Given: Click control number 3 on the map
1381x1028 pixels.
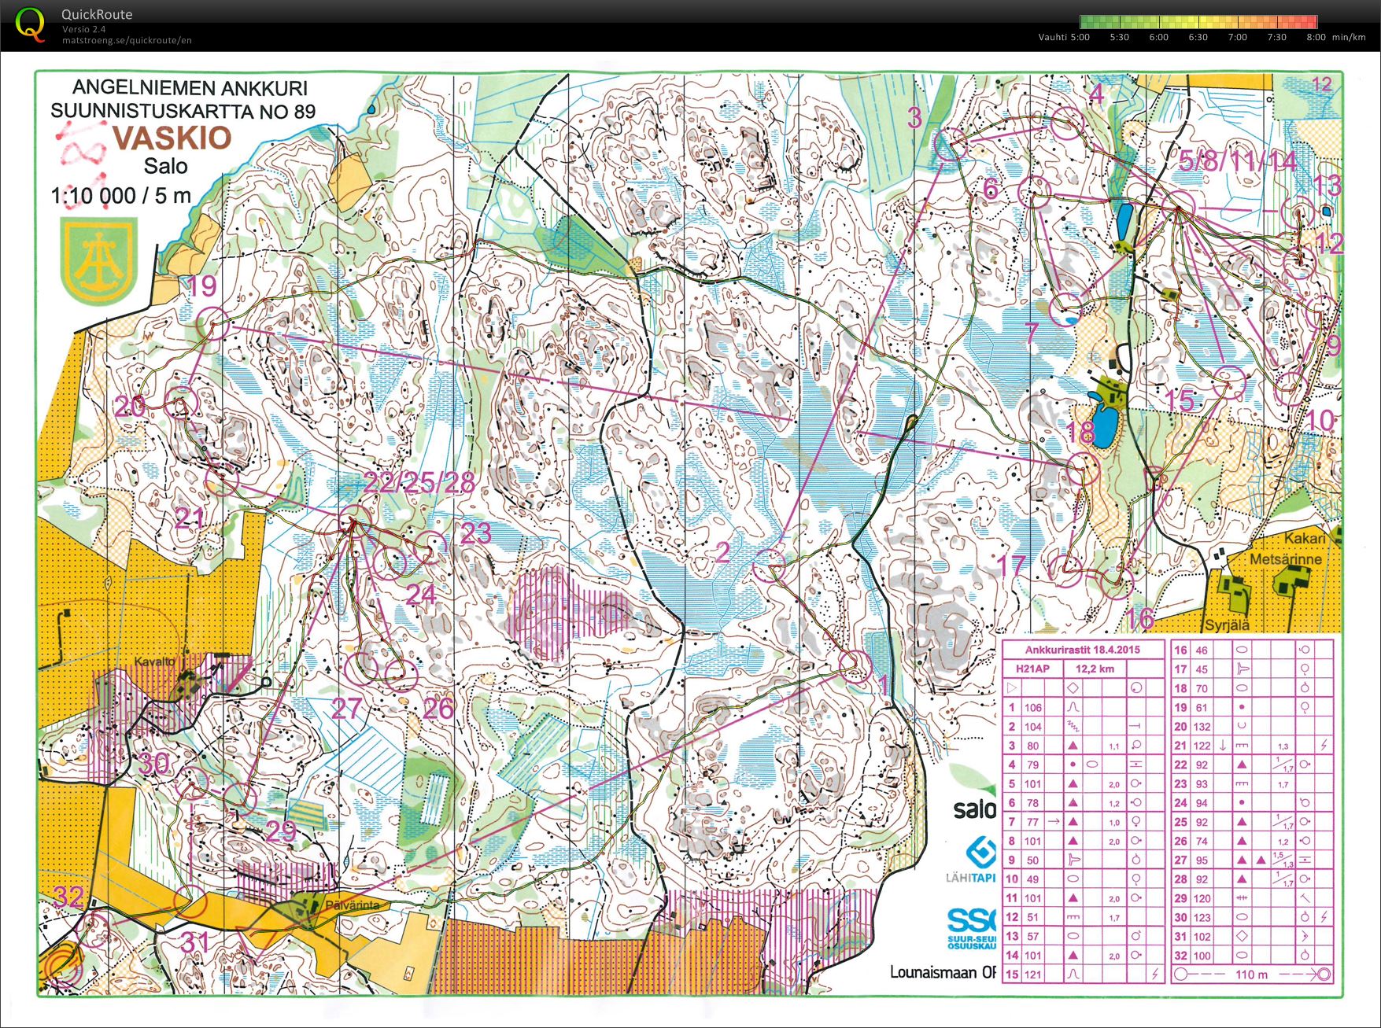Looking at the screenshot, I should click(914, 118).
